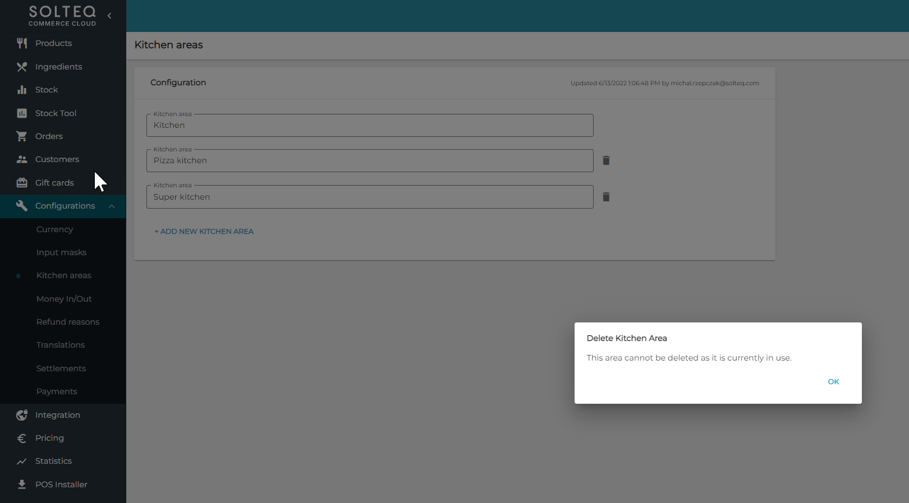This screenshot has height=503, width=909.
Task: Click the Stock bar chart icon
Action: (22, 90)
